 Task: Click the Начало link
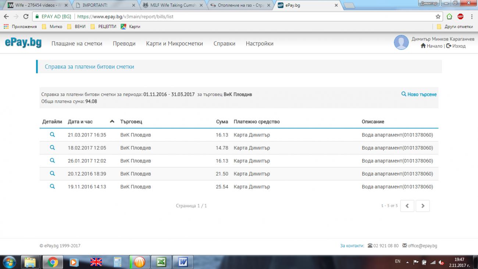[432, 46]
